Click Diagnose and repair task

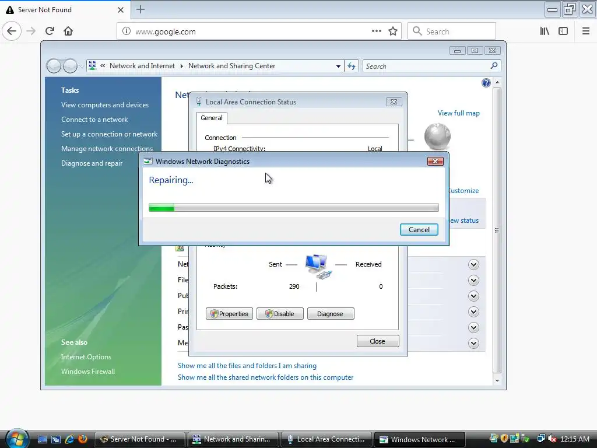point(92,163)
